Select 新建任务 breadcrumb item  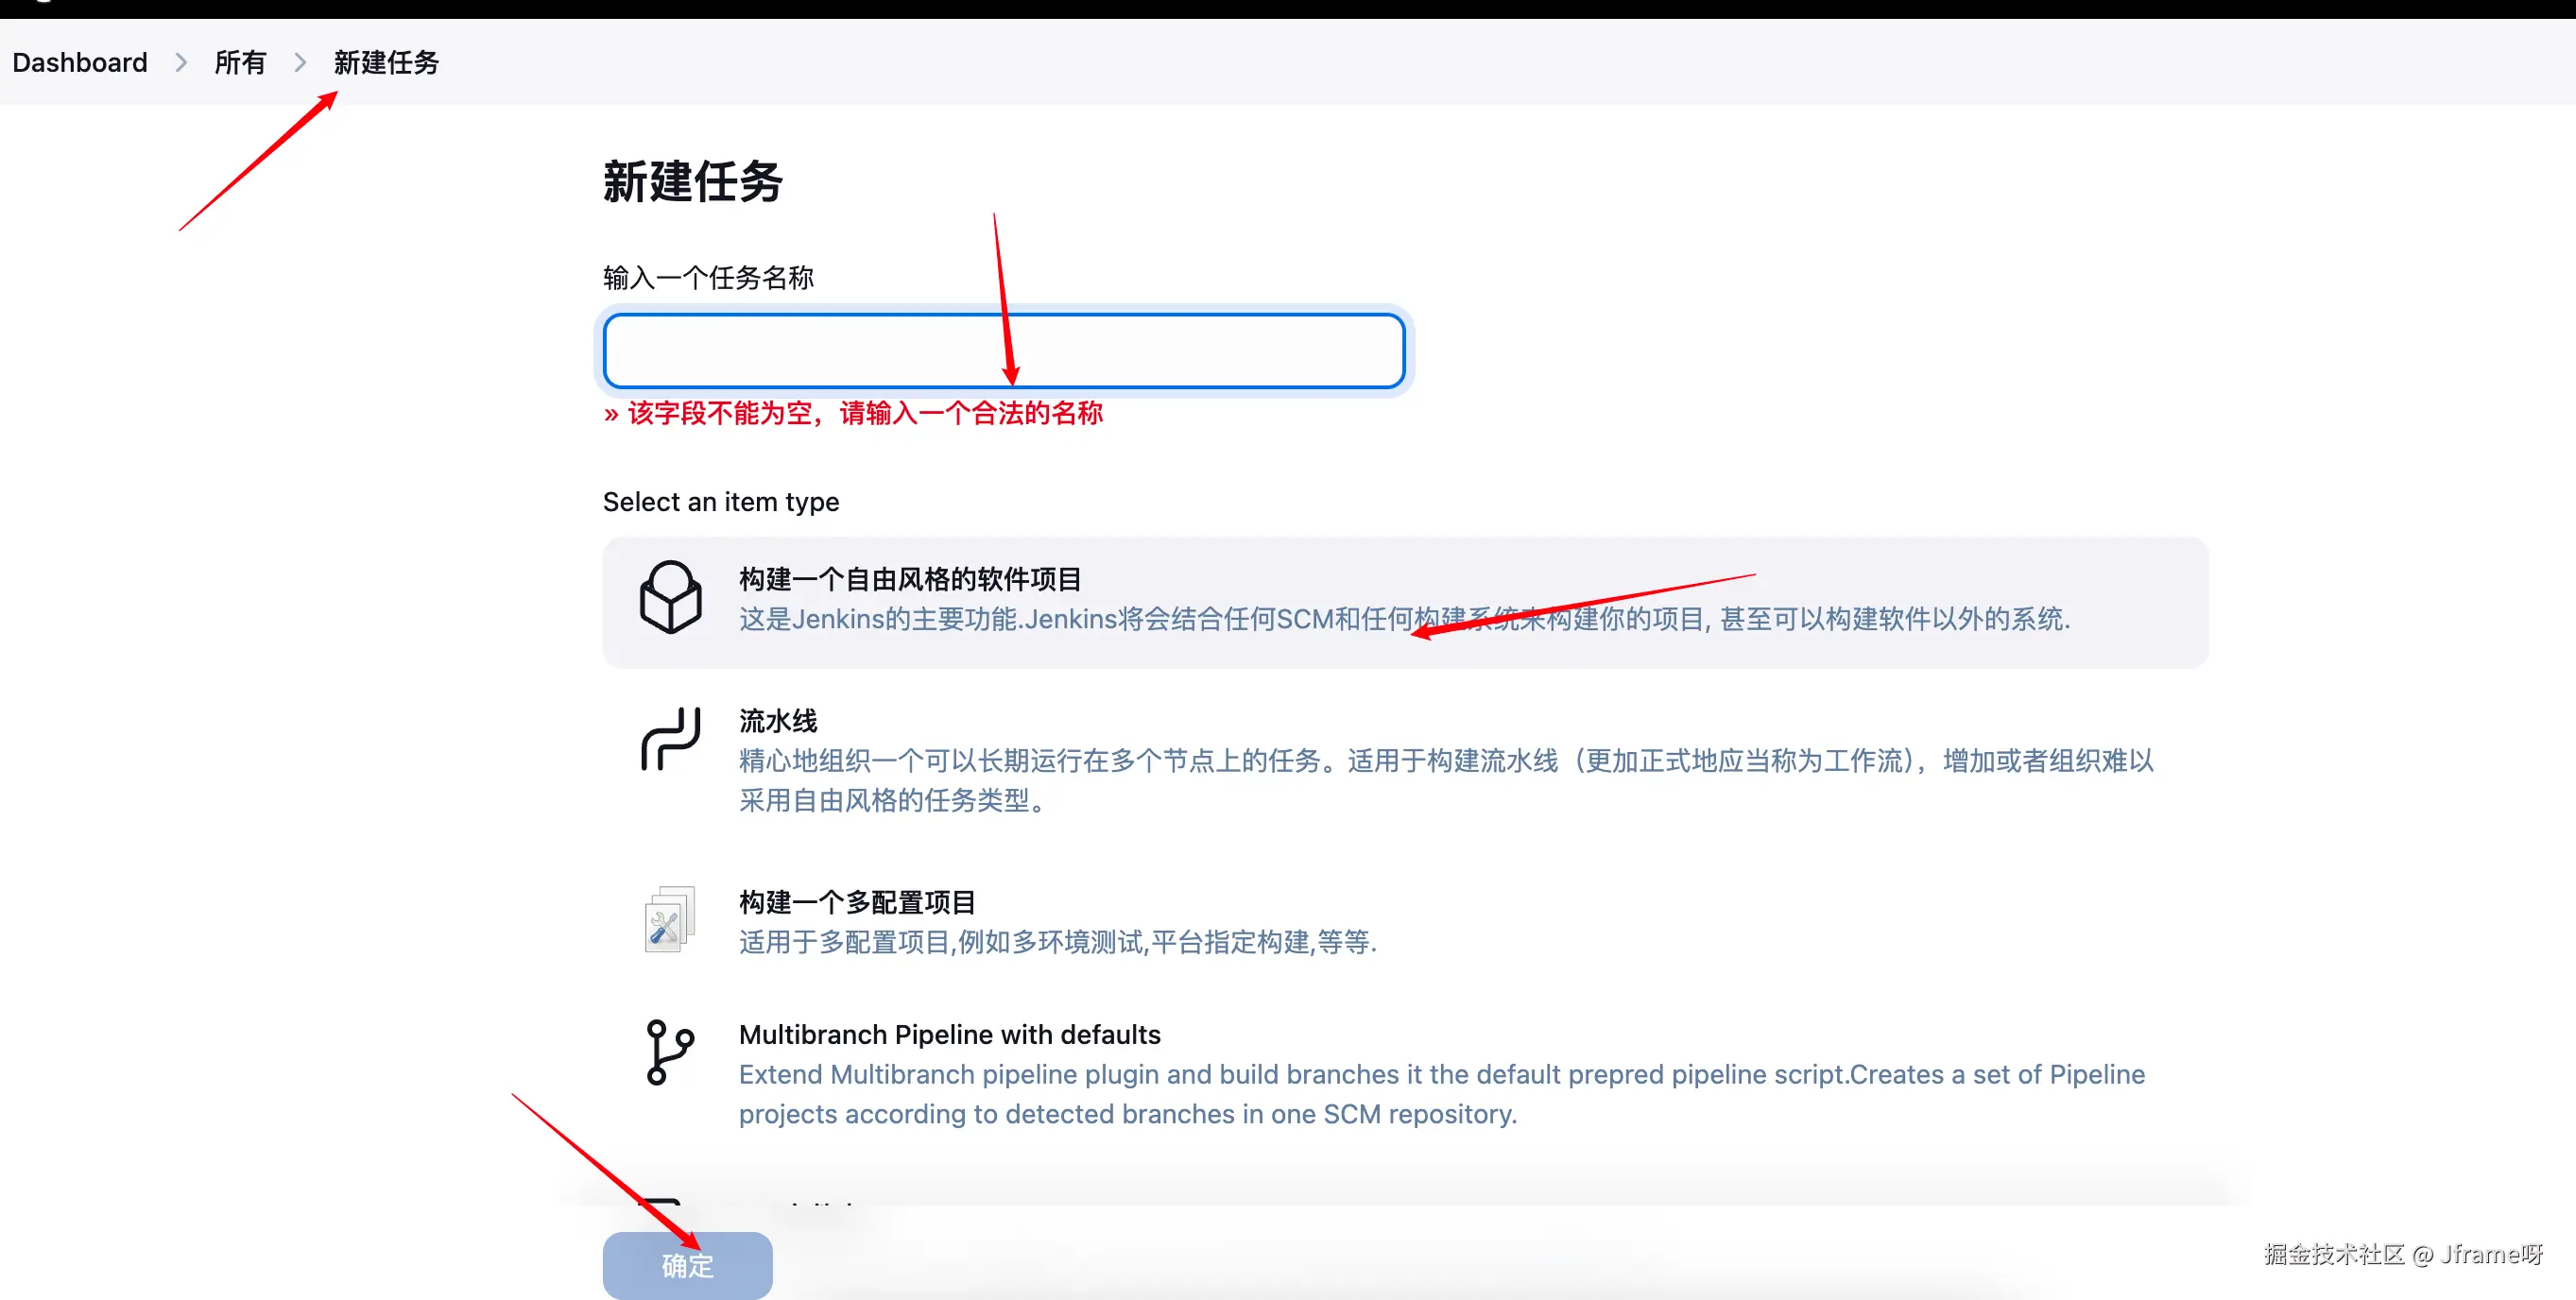pos(386,62)
